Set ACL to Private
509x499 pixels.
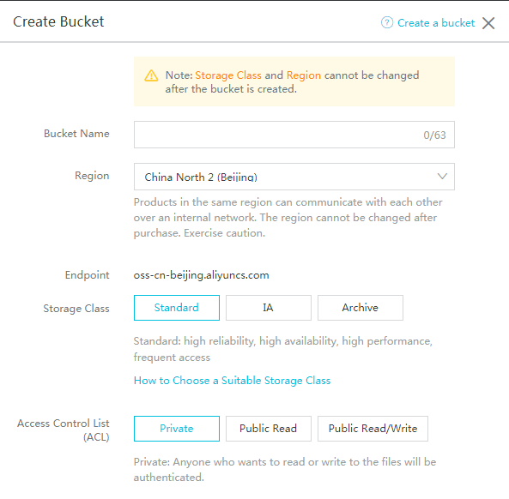coord(177,429)
